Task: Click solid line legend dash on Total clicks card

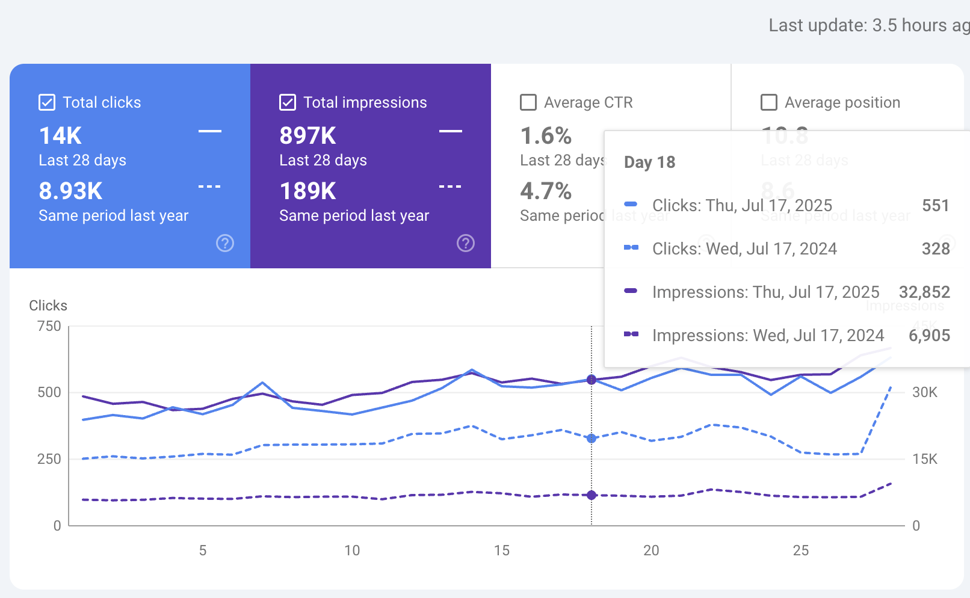Action: 210,131
